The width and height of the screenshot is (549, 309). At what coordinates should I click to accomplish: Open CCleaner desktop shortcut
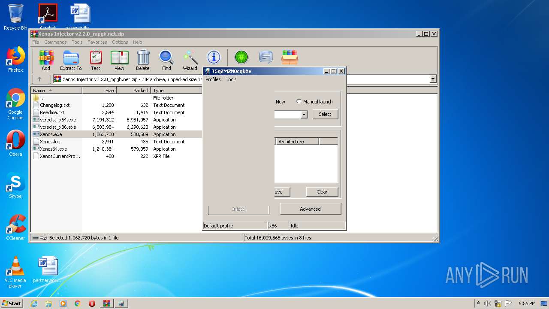(15, 227)
